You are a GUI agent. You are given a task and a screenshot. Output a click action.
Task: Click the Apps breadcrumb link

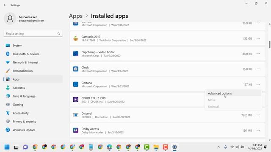tap(76, 16)
